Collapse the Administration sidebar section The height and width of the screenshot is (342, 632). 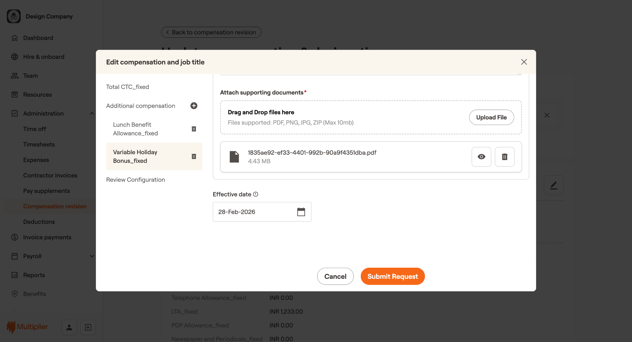(92, 113)
